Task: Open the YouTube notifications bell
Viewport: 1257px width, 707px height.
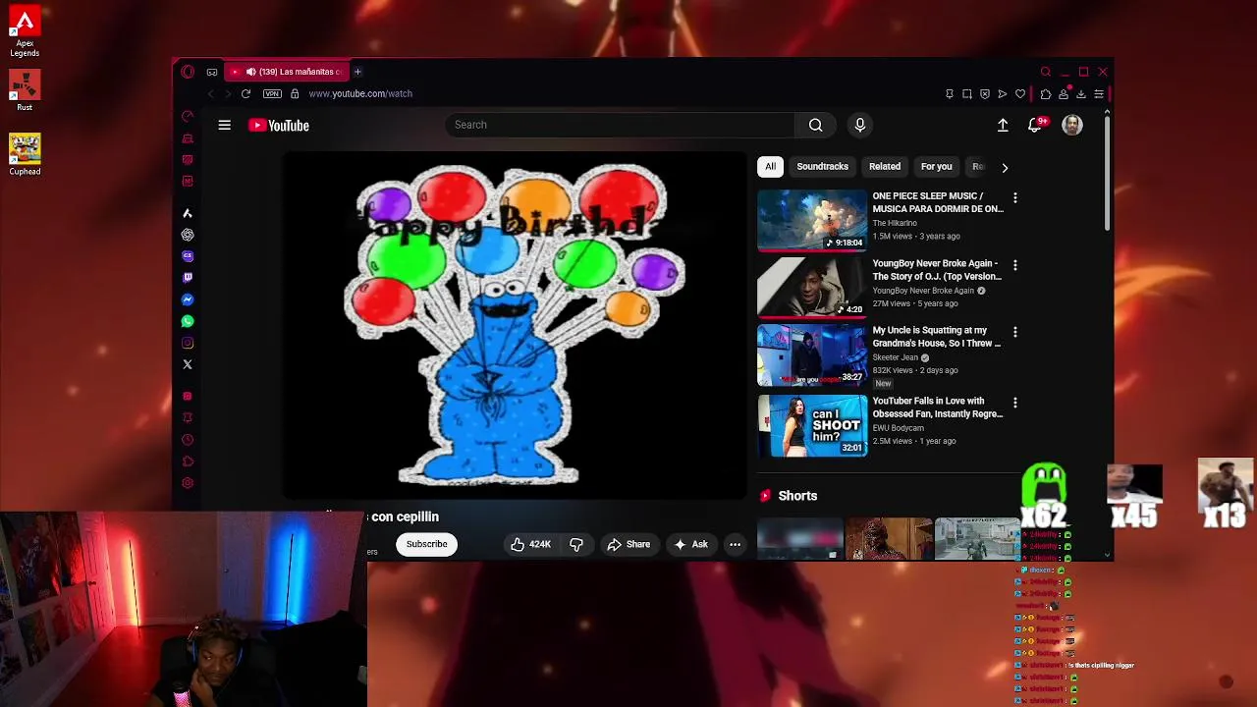Action: (x=1035, y=125)
